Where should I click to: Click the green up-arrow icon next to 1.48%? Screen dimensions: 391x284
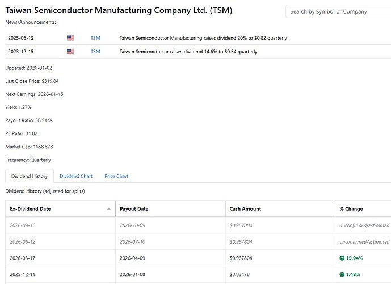coord(342,274)
